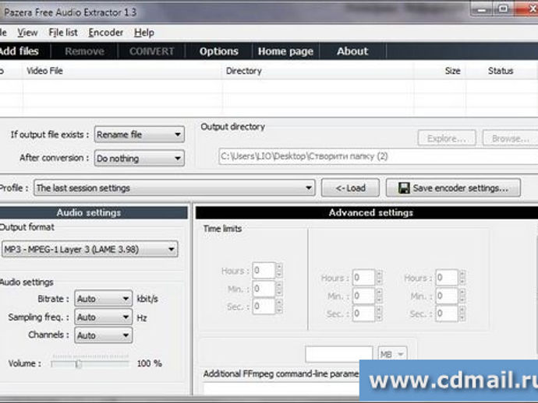The image size is (538, 403).
Task: Click the output directory path field
Action: click(378, 156)
